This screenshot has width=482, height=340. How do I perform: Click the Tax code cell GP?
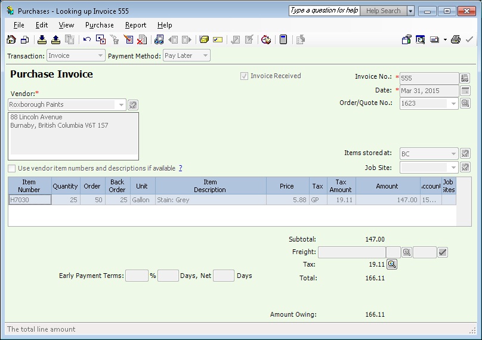pyautogui.click(x=318, y=200)
